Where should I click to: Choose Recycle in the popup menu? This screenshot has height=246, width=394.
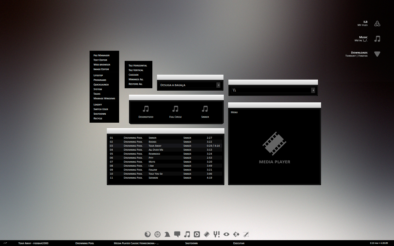tap(98, 118)
